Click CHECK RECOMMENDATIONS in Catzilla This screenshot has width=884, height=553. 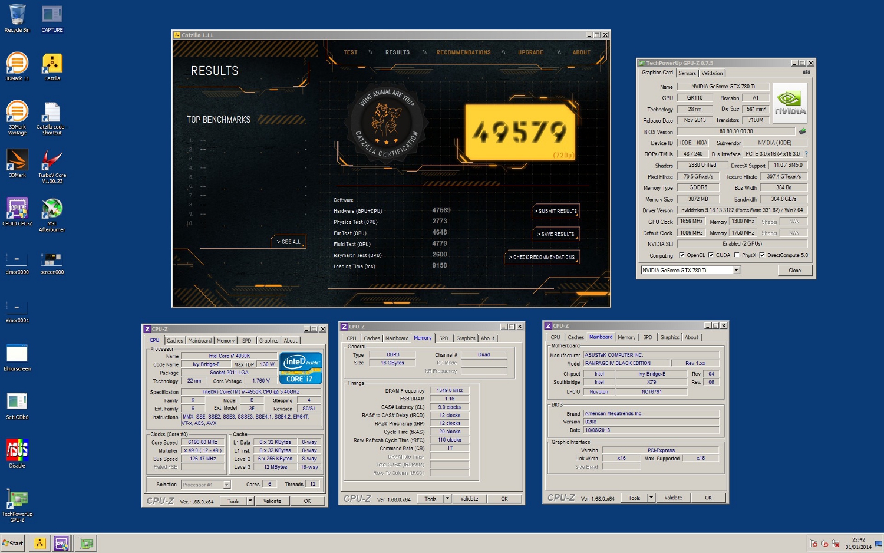click(542, 257)
